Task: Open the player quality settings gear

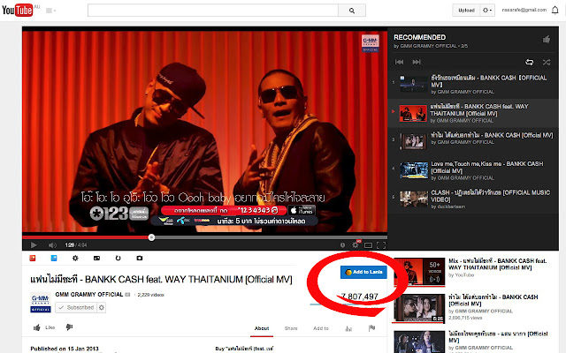Action: pos(356,245)
